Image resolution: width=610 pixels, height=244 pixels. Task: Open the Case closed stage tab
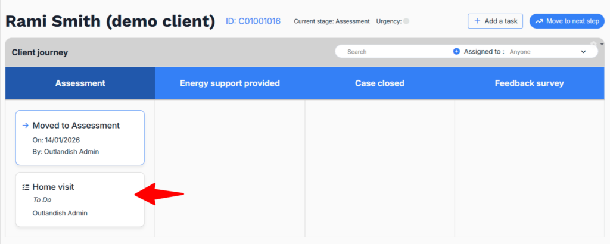coord(379,83)
